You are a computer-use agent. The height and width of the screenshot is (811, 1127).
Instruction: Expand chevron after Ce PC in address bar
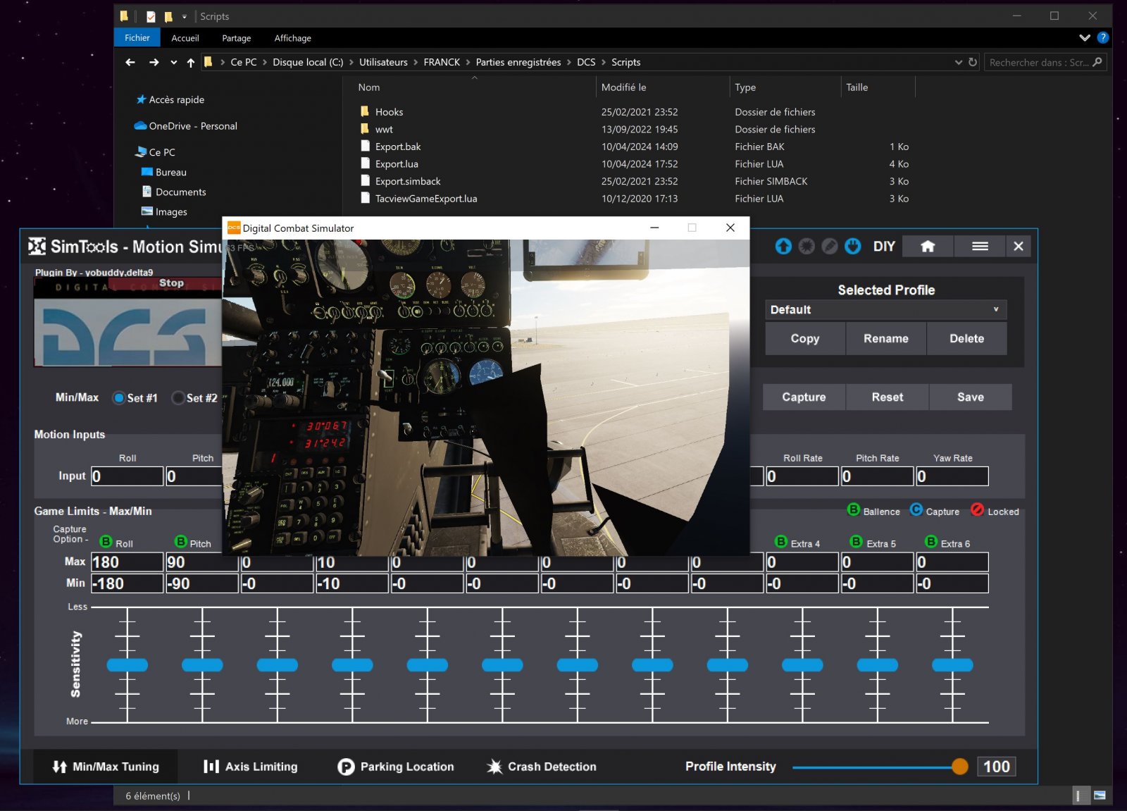click(x=265, y=62)
